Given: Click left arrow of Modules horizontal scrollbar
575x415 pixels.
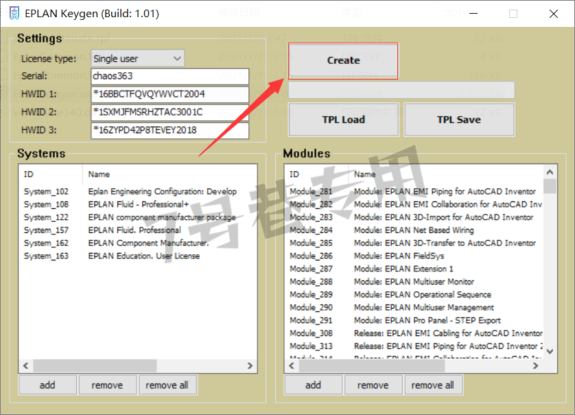Looking at the screenshot, I should click(292, 366).
